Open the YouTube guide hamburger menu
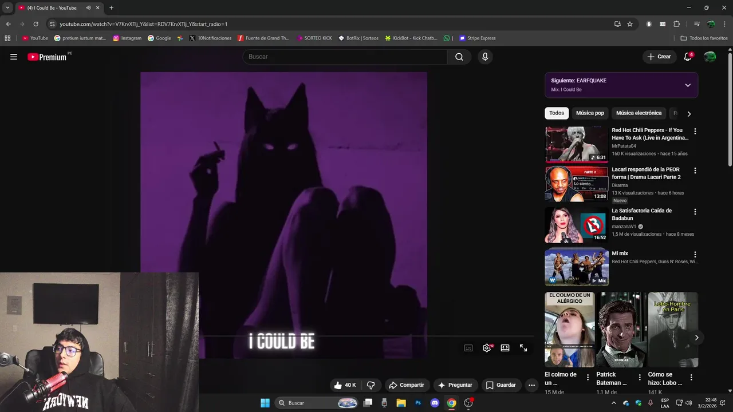Screen dimensions: 733x412 pos(14,57)
